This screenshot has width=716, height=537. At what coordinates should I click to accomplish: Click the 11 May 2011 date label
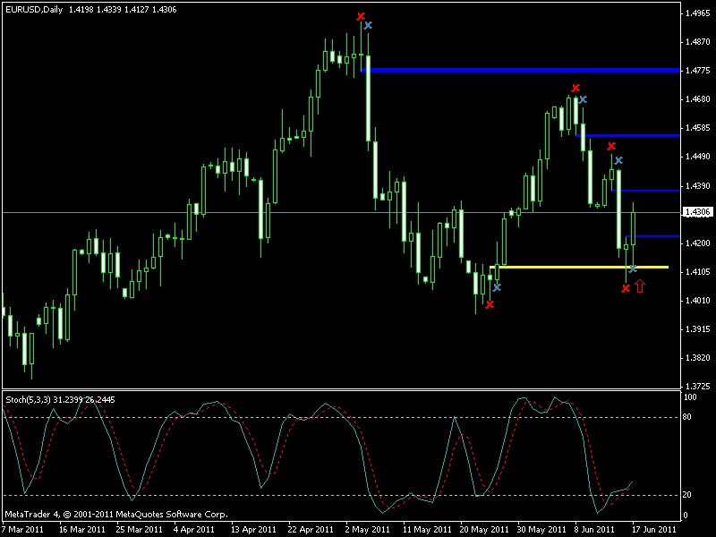click(x=427, y=530)
